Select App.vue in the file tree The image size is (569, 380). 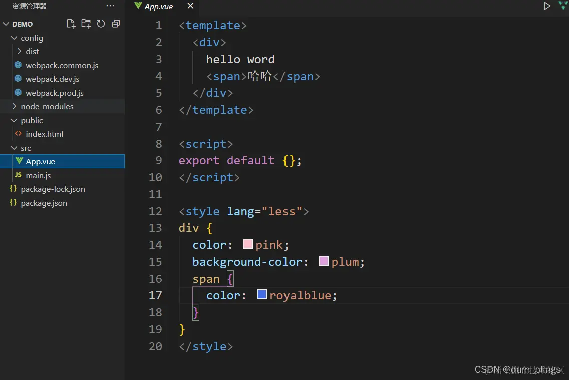[x=63, y=161]
